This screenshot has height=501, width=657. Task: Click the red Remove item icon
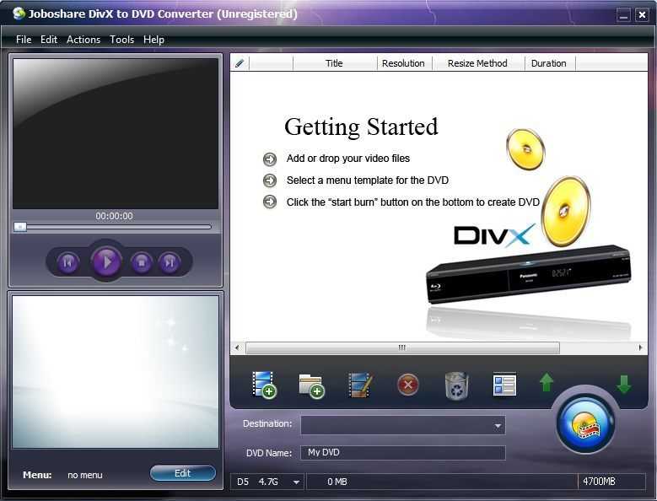tap(407, 385)
